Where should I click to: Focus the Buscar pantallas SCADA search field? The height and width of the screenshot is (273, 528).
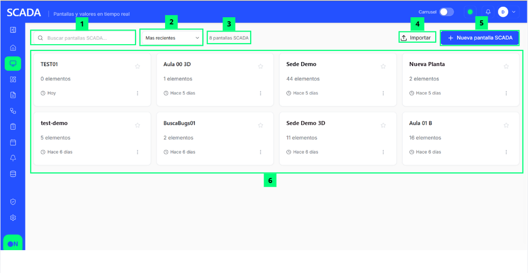84,38
